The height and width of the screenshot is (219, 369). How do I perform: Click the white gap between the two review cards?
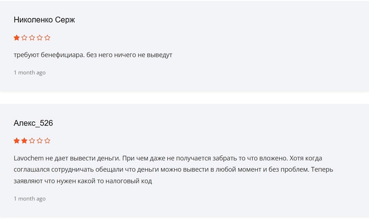click(x=184, y=98)
